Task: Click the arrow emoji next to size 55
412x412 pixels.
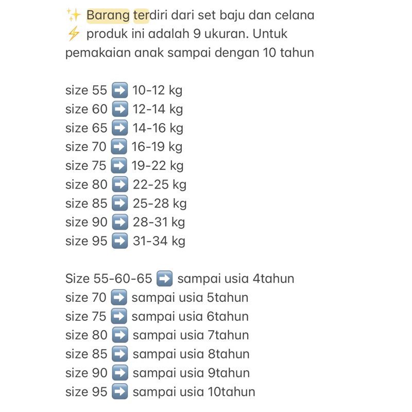Action: pos(120,90)
